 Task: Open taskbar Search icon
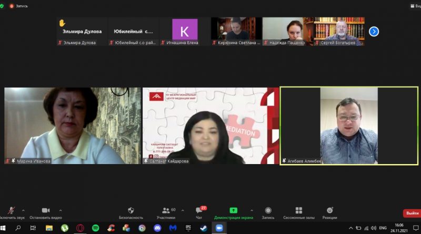[18, 228]
